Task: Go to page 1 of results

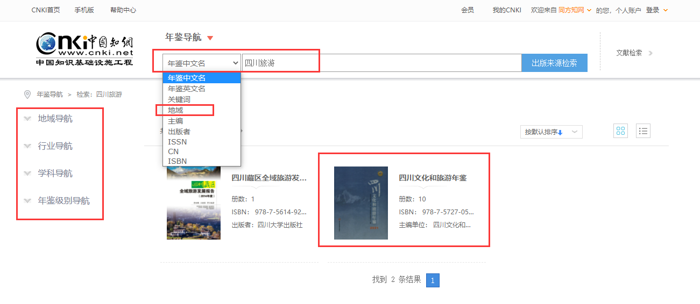Action: pyautogui.click(x=433, y=280)
